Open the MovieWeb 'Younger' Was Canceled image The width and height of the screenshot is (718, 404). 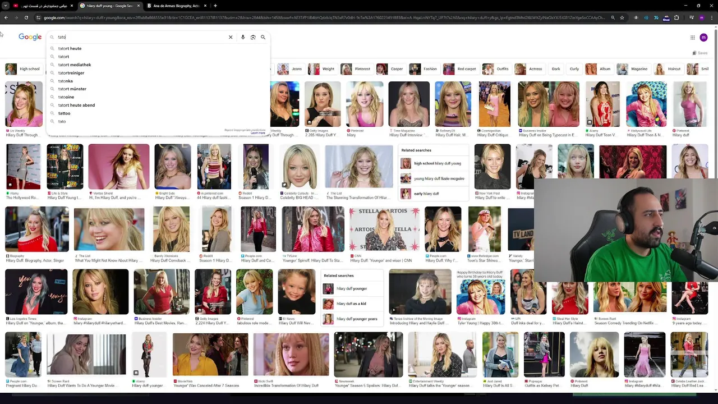pos(210,355)
